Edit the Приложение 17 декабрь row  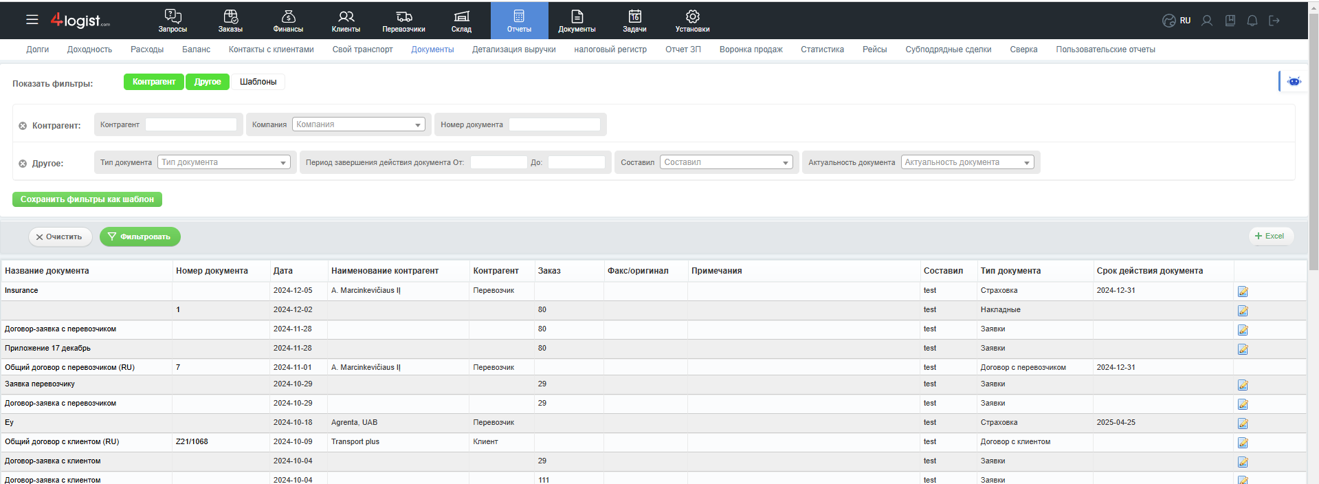pos(1243,349)
